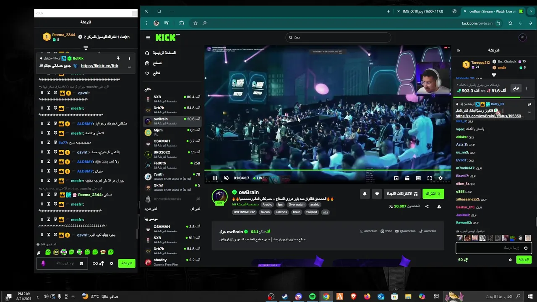Open Mjrm IRL channel in sidebar
This screenshot has height=302, width=537.
click(x=172, y=132)
